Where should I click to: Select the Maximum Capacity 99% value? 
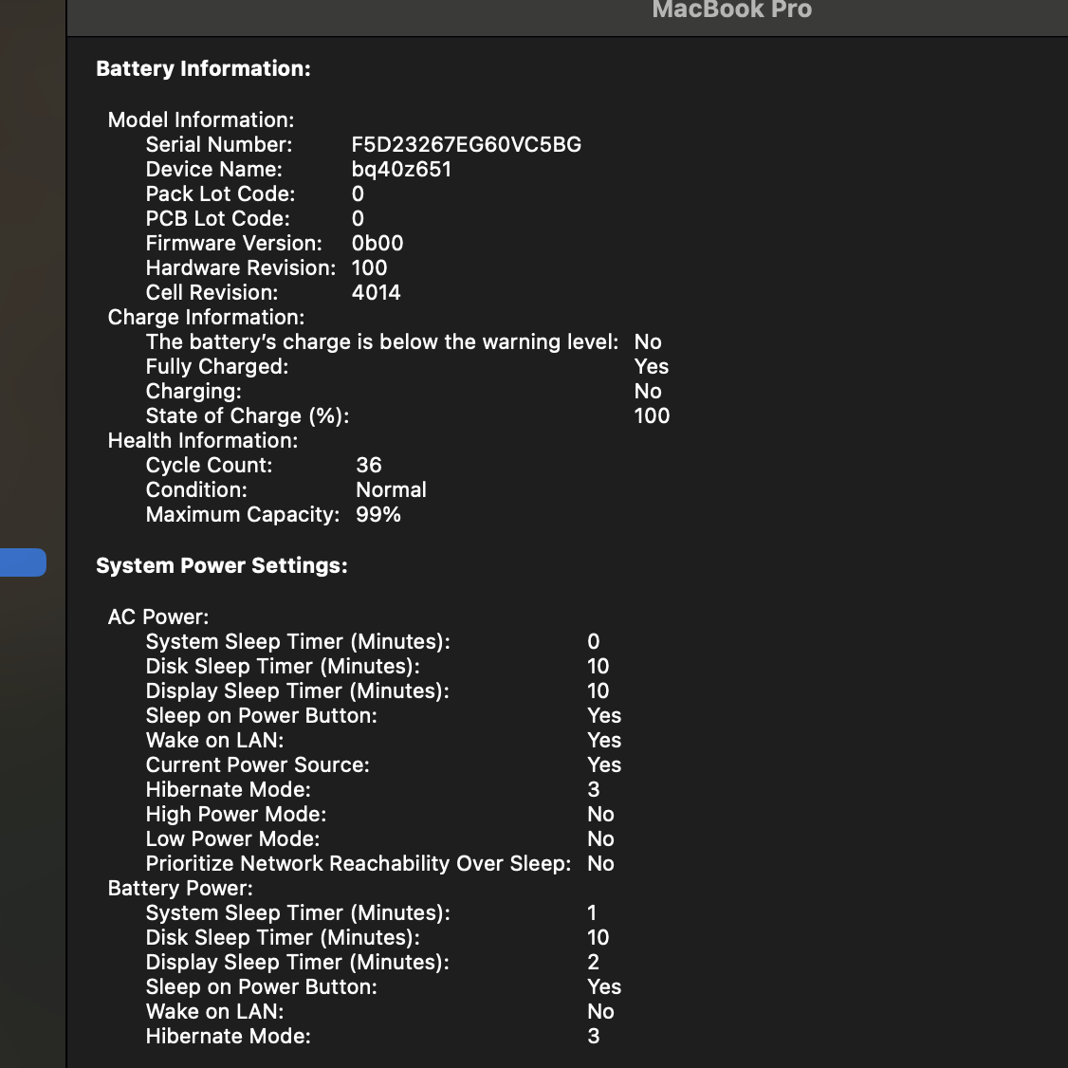pyautogui.click(x=378, y=514)
